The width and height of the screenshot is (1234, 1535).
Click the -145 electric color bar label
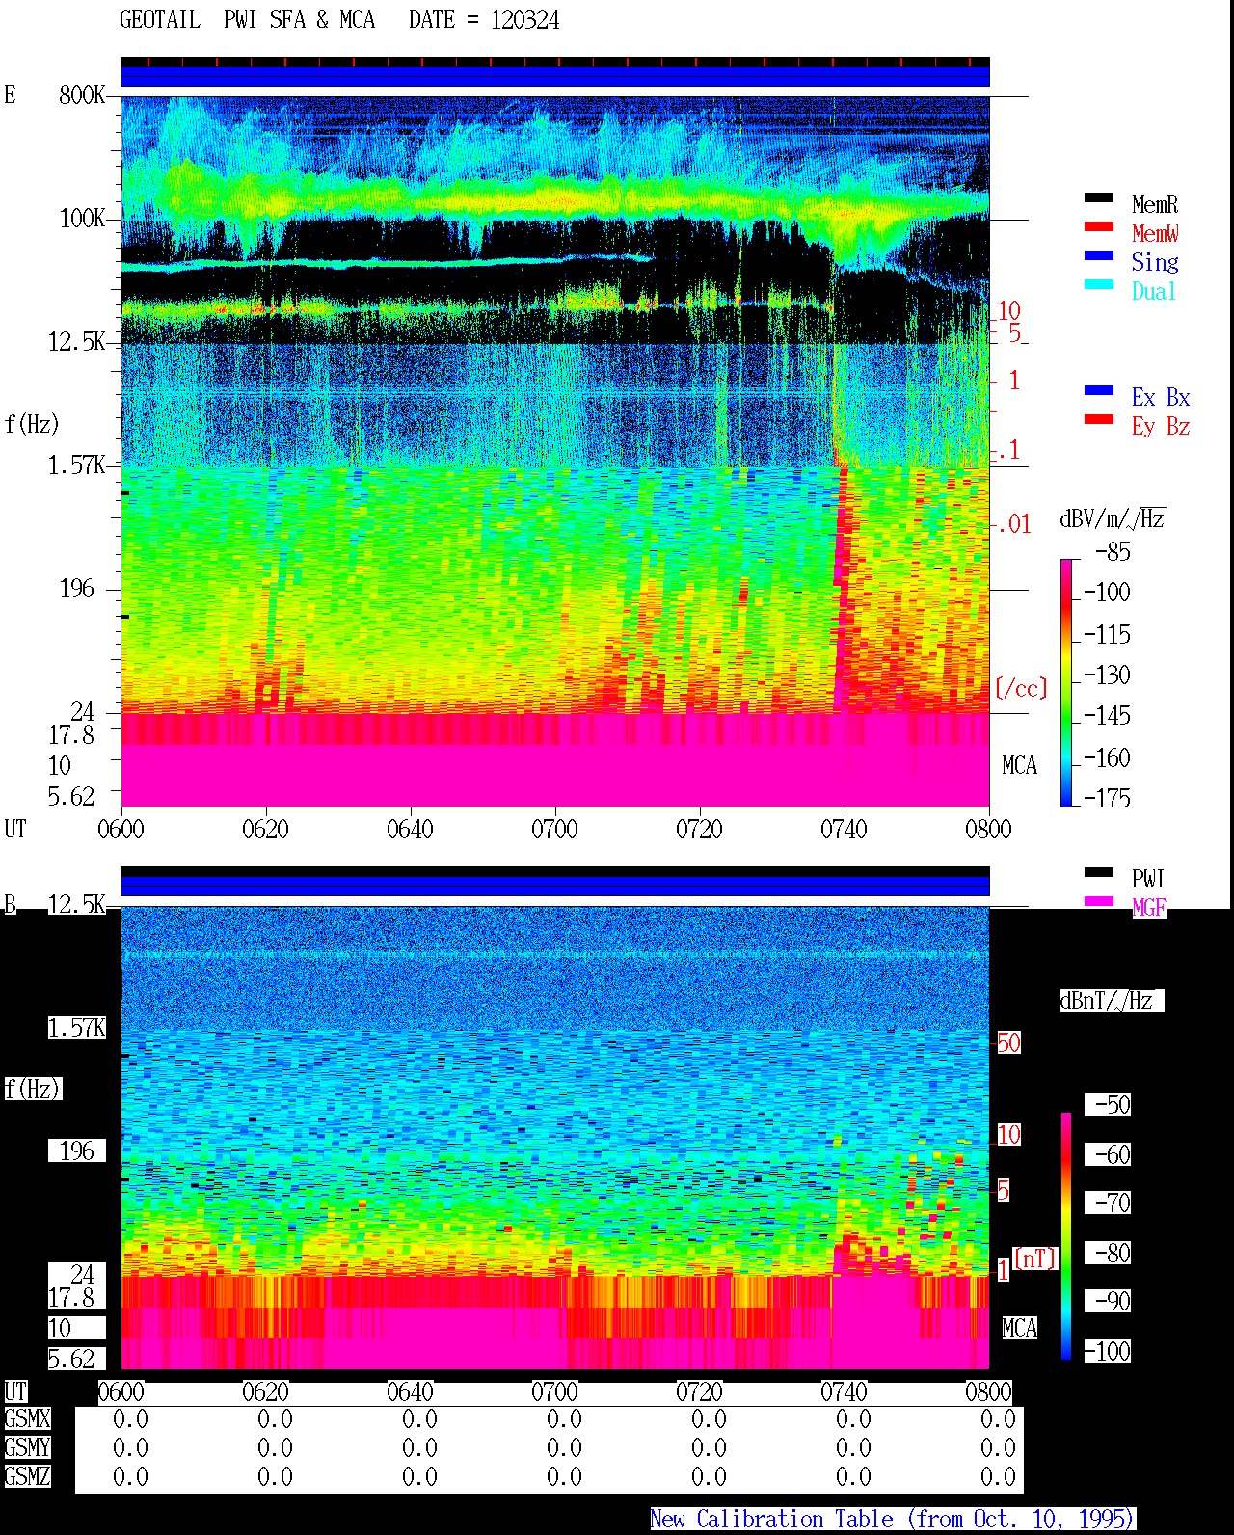click(x=1107, y=716)
